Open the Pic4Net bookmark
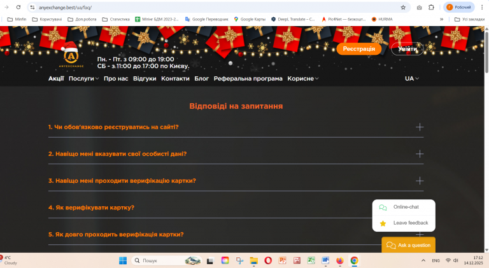489x268 pixels. click(343, 19)
